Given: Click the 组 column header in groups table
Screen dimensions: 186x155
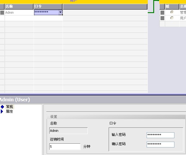Looking at the screenshot, I should click(172, 6).
